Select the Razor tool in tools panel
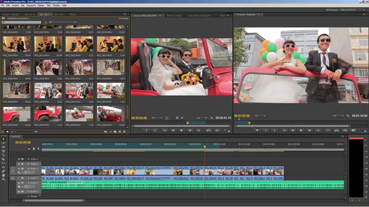 (3, 159)
